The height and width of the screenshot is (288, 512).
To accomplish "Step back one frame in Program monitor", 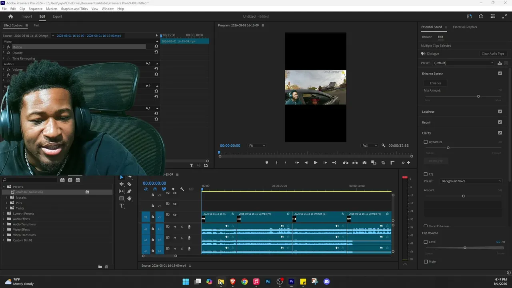I will click(306, 163).
